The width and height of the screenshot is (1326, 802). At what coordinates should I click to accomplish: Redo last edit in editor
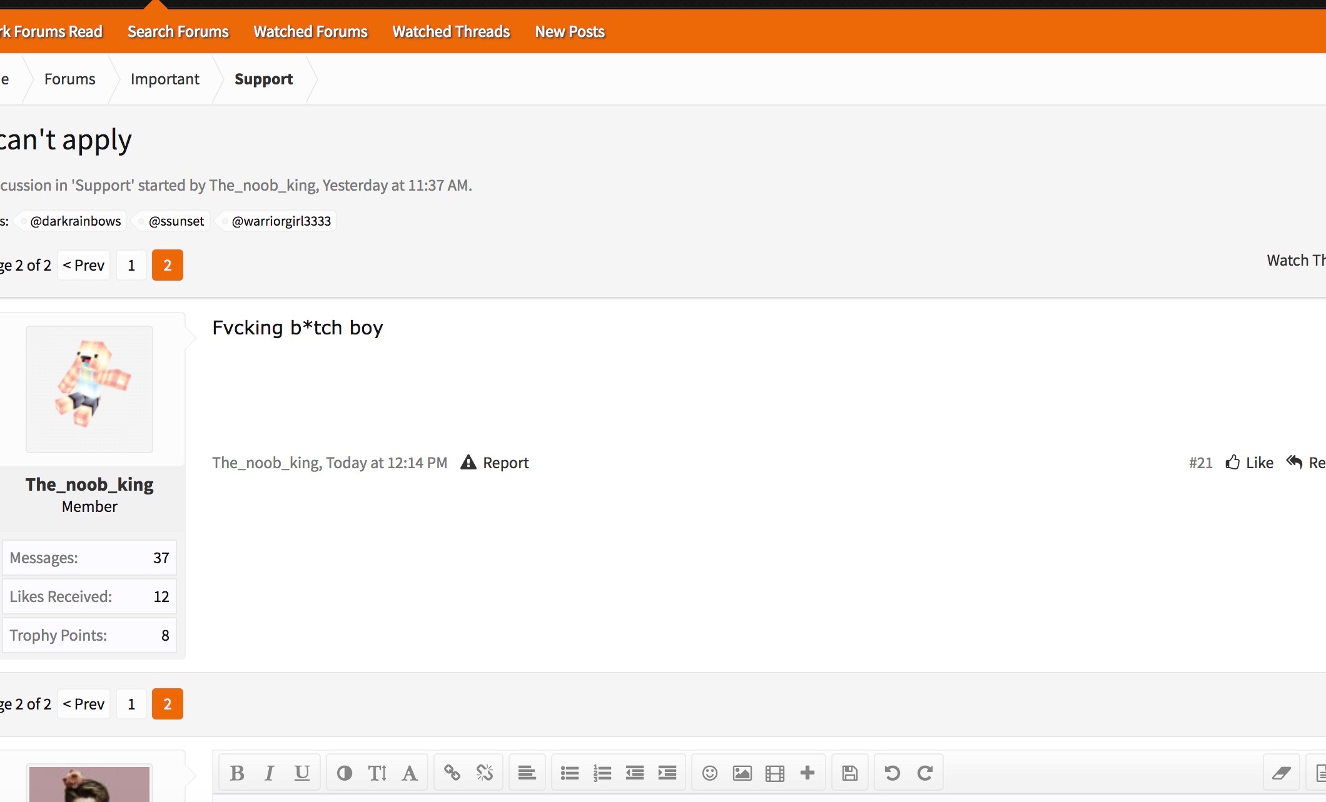[925, 773]
